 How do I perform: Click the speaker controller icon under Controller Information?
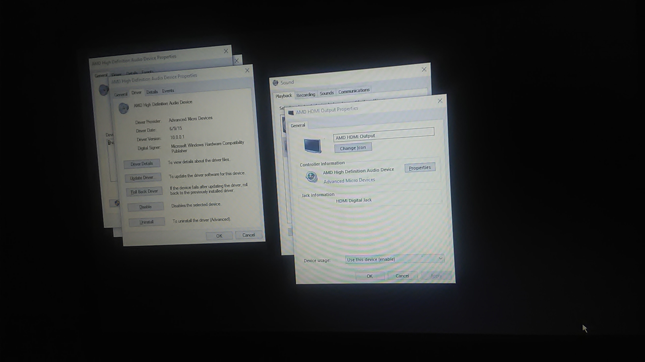click(311, 177)
